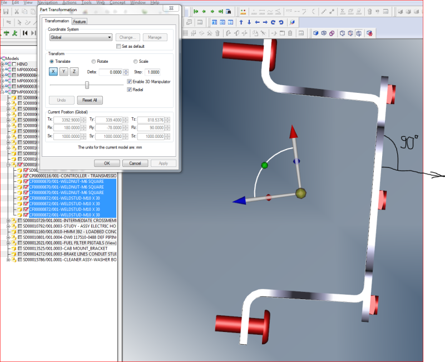This screenshot has width=445, height=362.
Task: Uncheck Enable 3D Manipulator
Action: click(130, 82)
